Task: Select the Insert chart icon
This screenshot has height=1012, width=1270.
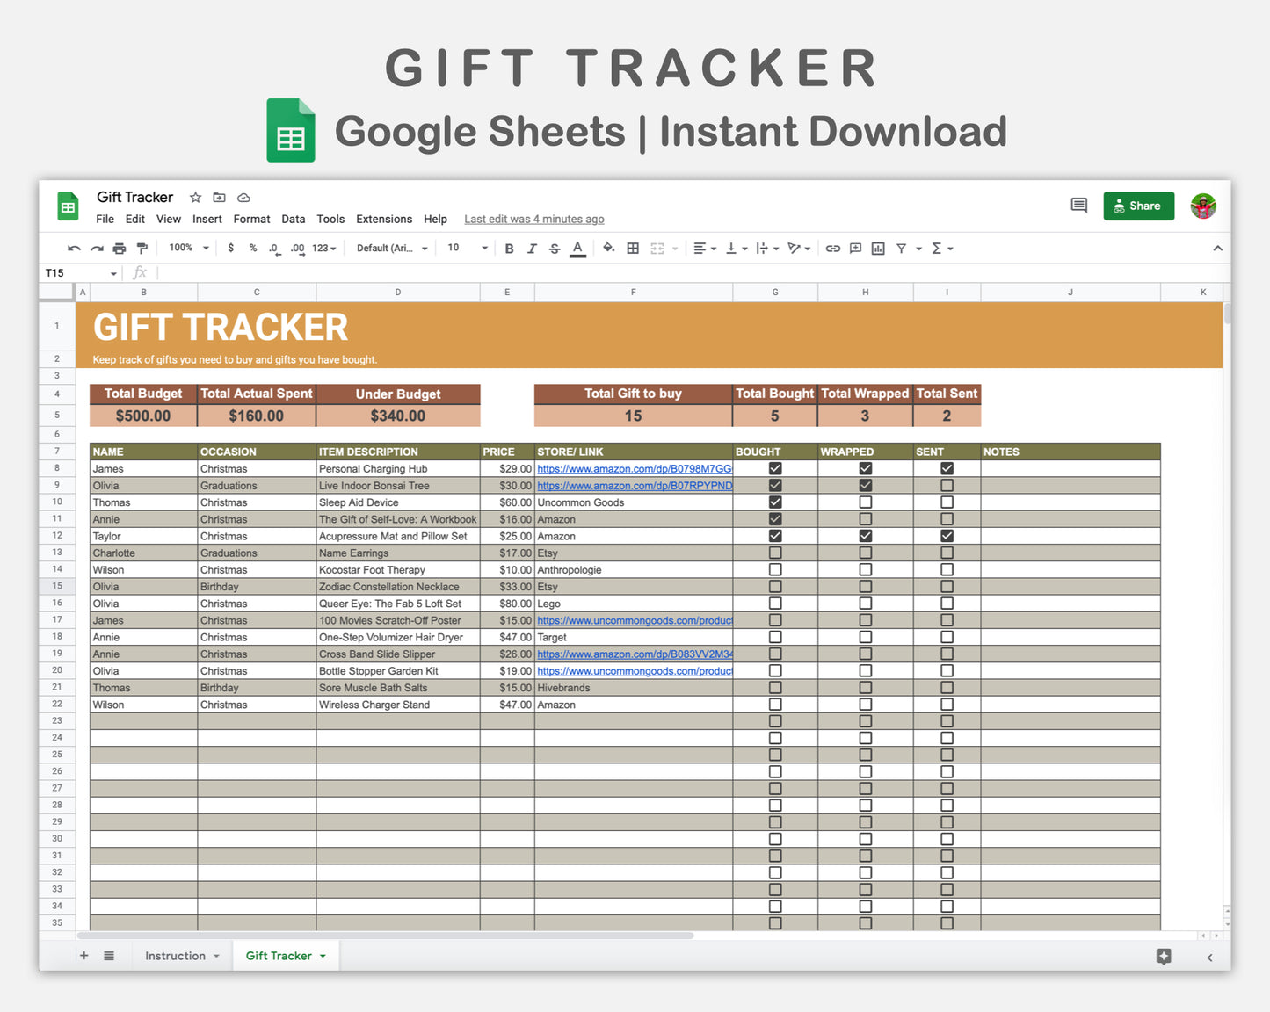Action: pyautogui.click(x=877, y=249)
